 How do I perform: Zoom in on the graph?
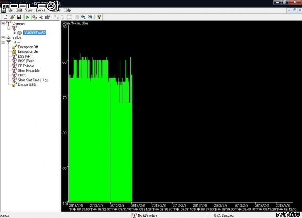coord(84,17)
